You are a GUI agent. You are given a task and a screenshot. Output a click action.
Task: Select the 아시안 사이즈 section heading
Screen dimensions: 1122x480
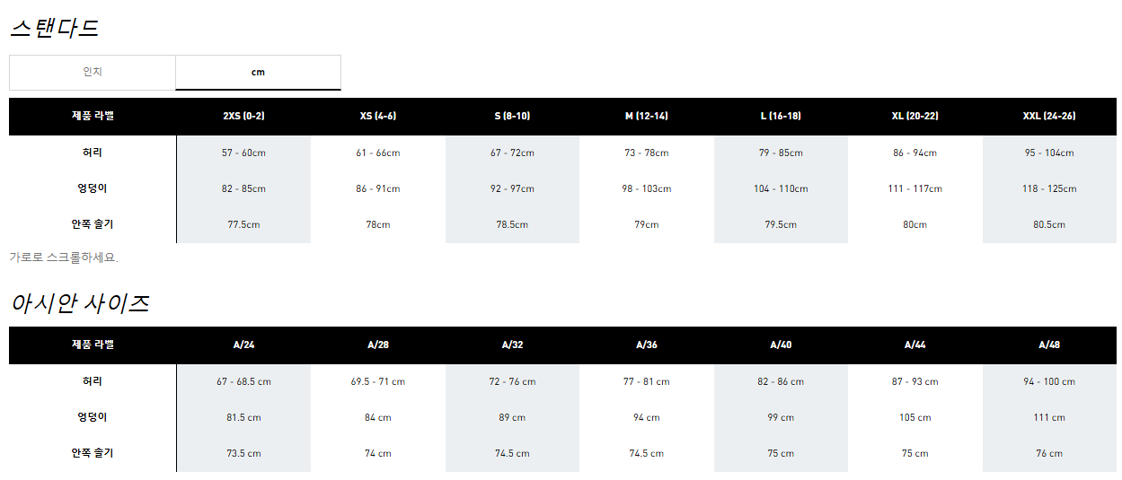[x=79, y=303]
